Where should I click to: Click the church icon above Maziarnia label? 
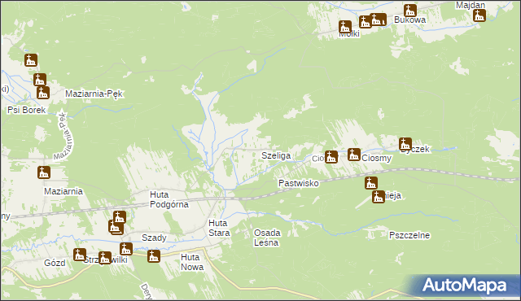pyautogui.click(x=43, y=172)
